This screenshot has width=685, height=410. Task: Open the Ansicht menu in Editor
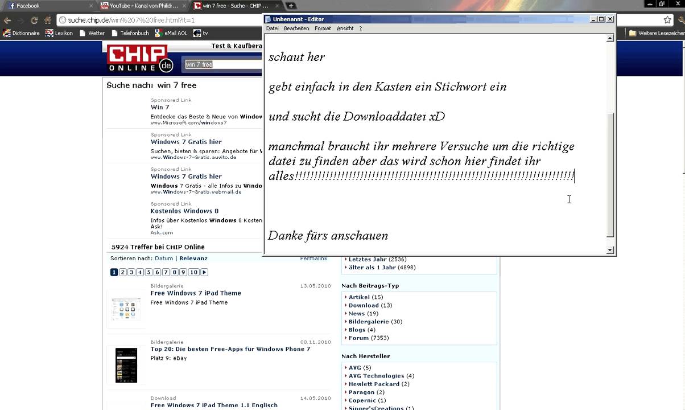point(345,28)
